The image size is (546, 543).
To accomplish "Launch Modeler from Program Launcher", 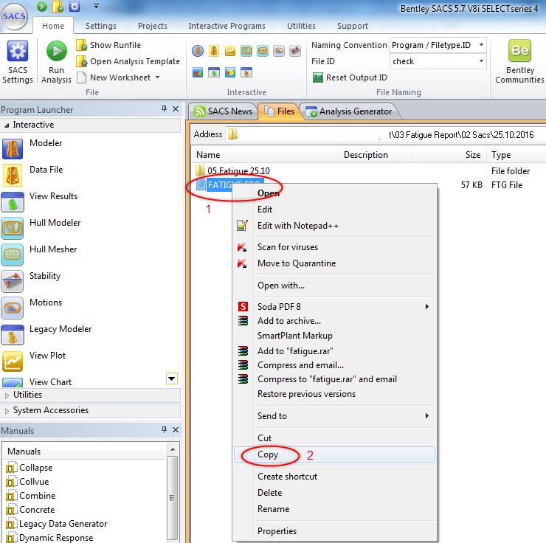I will [32, 148].
